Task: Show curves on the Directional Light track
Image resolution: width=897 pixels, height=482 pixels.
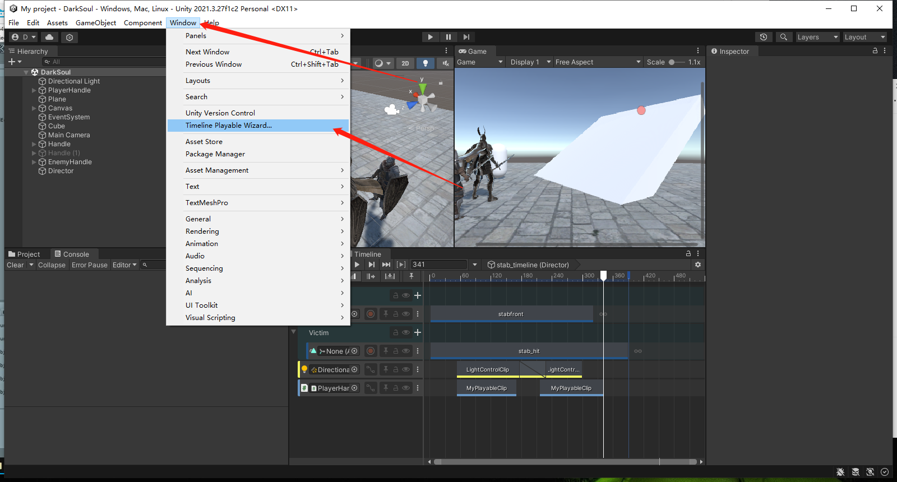Action: (x=371, y=369)
